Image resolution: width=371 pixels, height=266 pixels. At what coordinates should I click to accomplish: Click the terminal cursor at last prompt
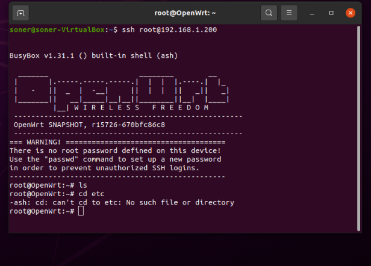[x=81, y=211]
